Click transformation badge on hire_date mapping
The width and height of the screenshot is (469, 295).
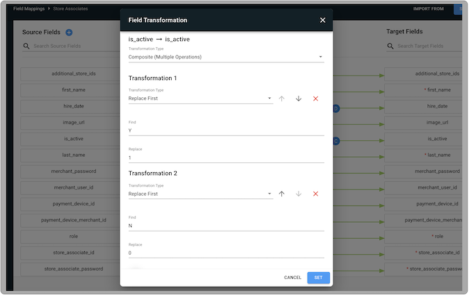336,108
